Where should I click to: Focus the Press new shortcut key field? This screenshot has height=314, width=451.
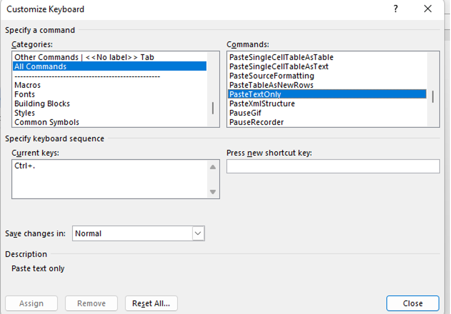[333, 166]
